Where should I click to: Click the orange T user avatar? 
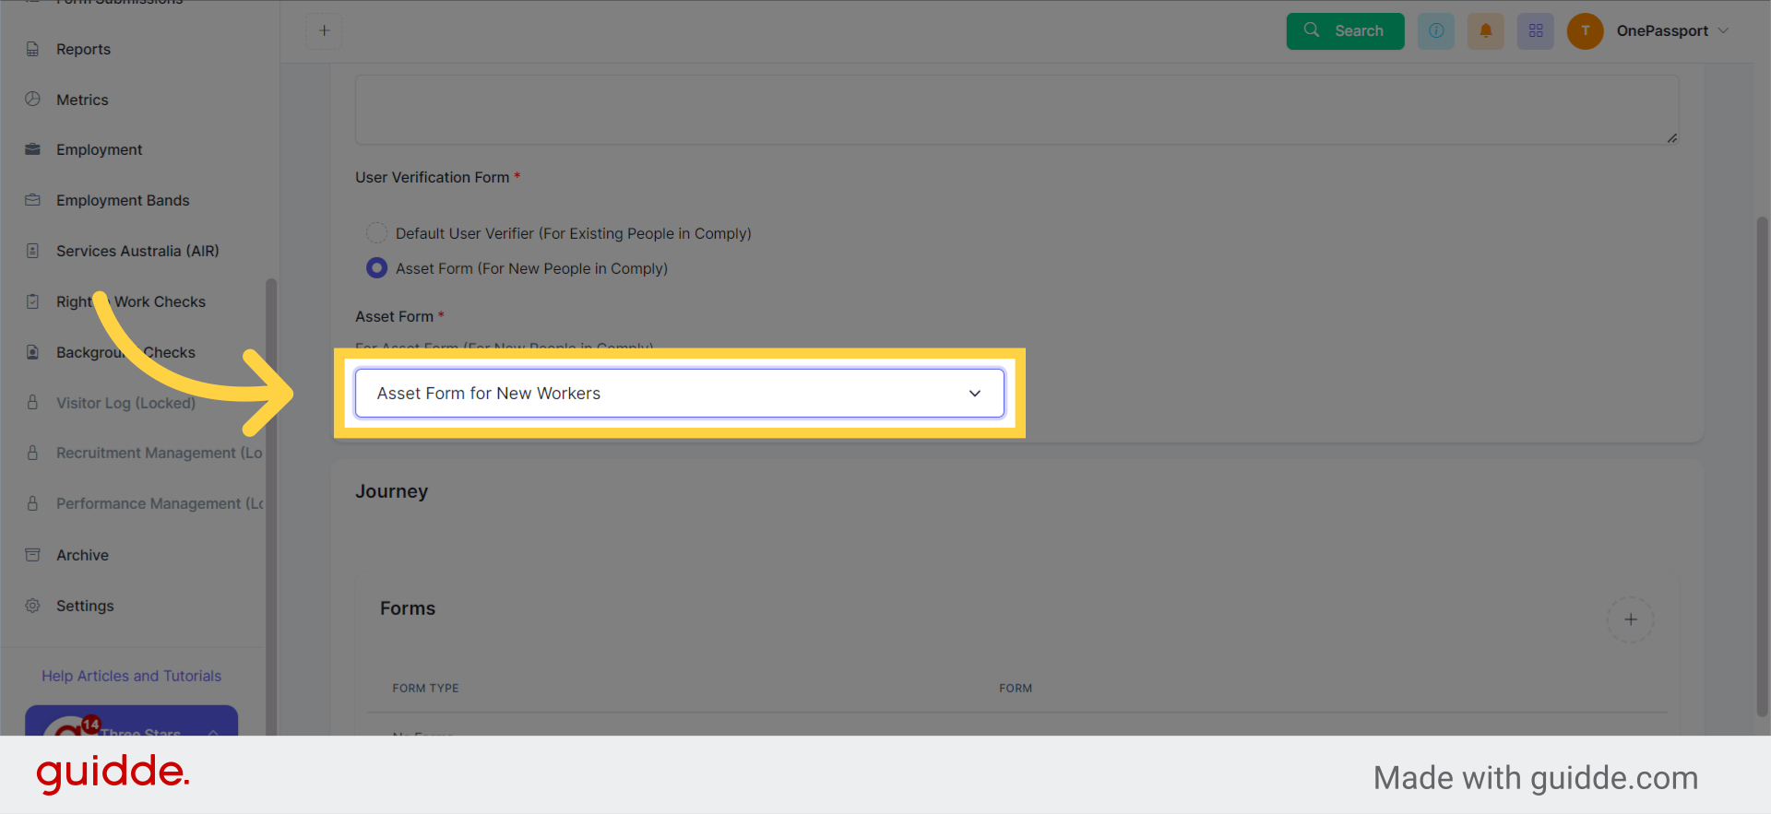point(1586,31)
